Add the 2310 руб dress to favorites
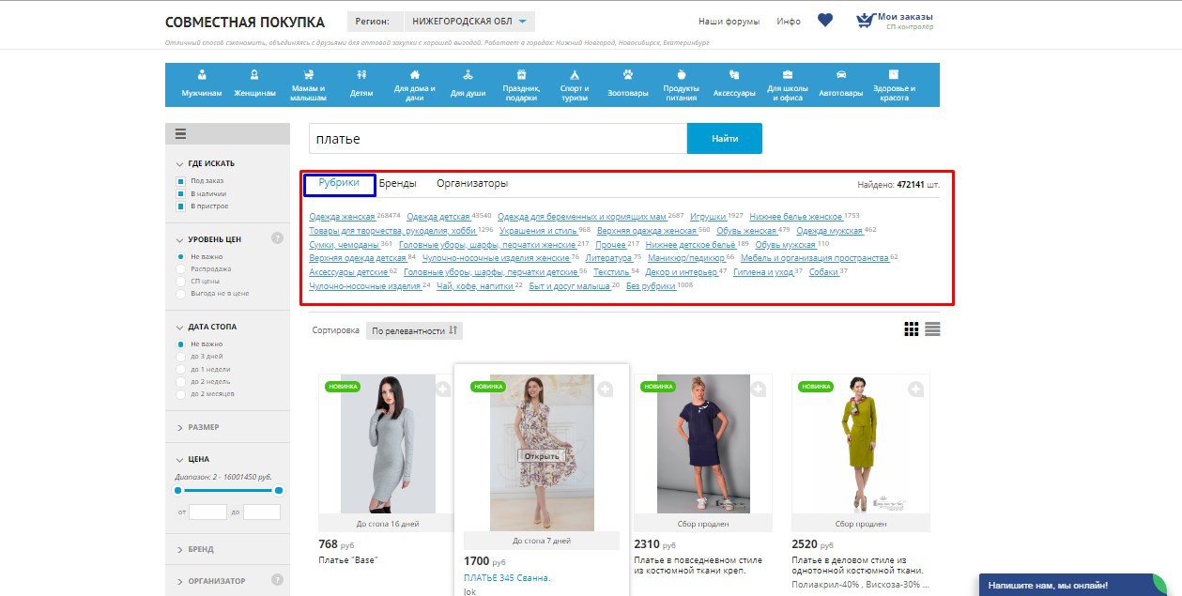The image size is (1182, 596). tap(759, 389)
